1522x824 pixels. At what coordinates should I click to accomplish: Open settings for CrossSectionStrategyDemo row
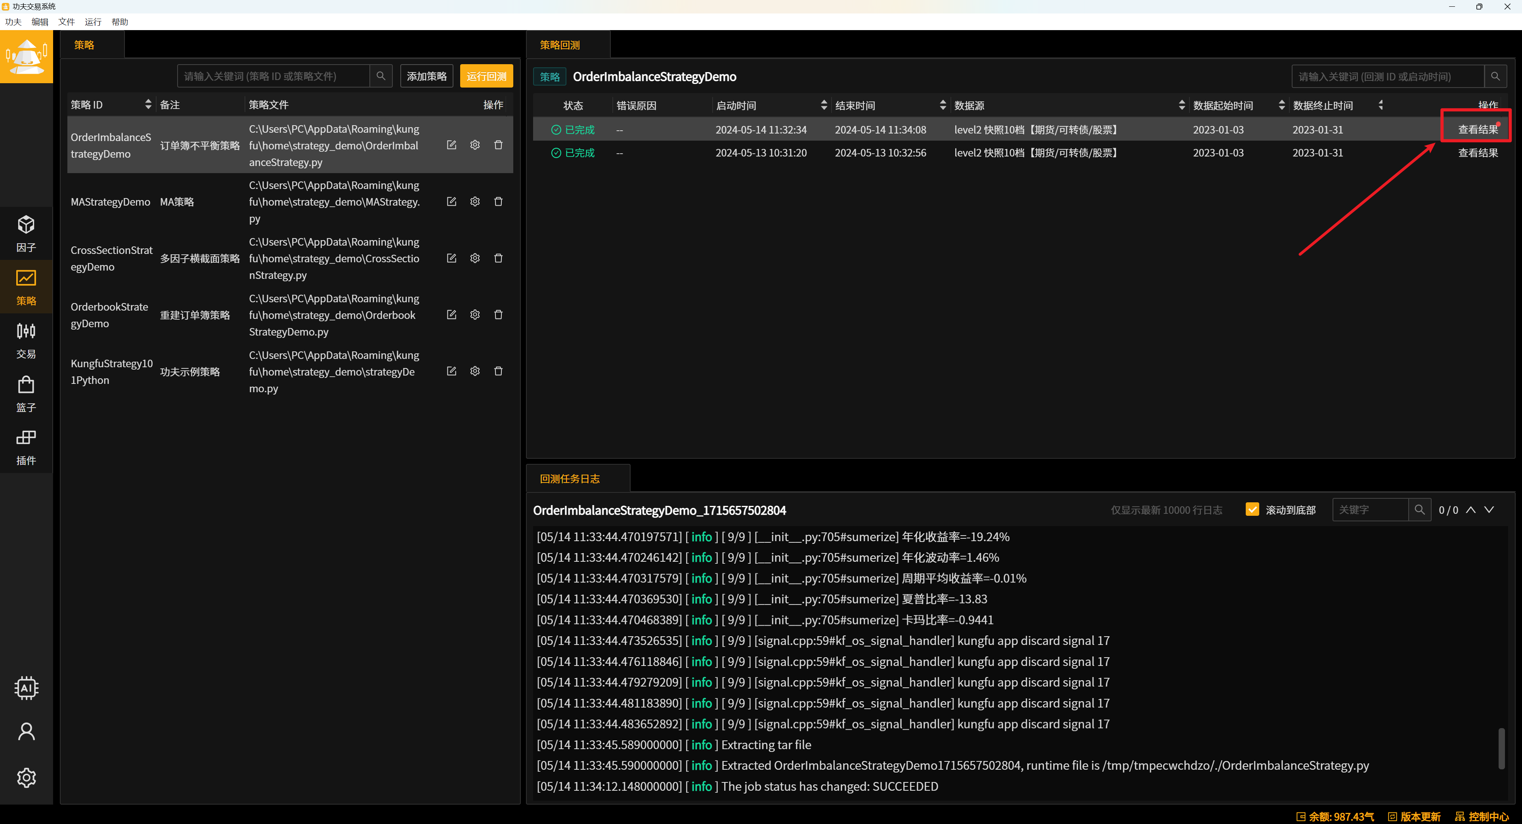pyautogui.click(x=475, y=258)
